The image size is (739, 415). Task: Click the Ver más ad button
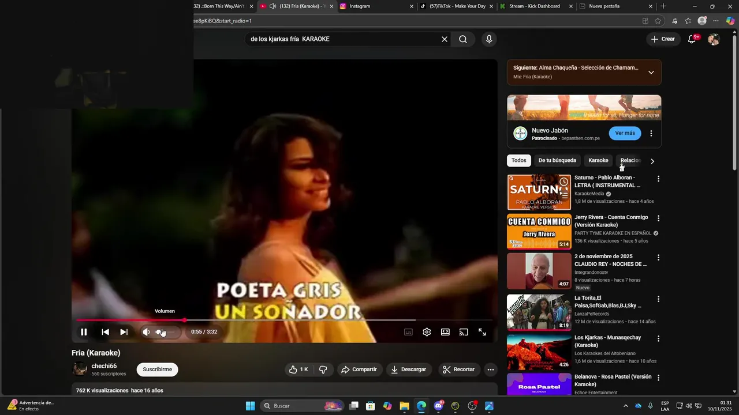point(625,133)
